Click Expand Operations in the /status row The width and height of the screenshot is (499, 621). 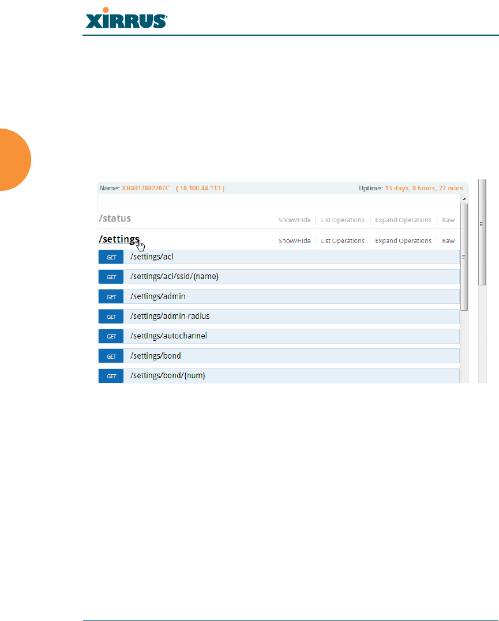pyautogui.click(x=403, y=220)
